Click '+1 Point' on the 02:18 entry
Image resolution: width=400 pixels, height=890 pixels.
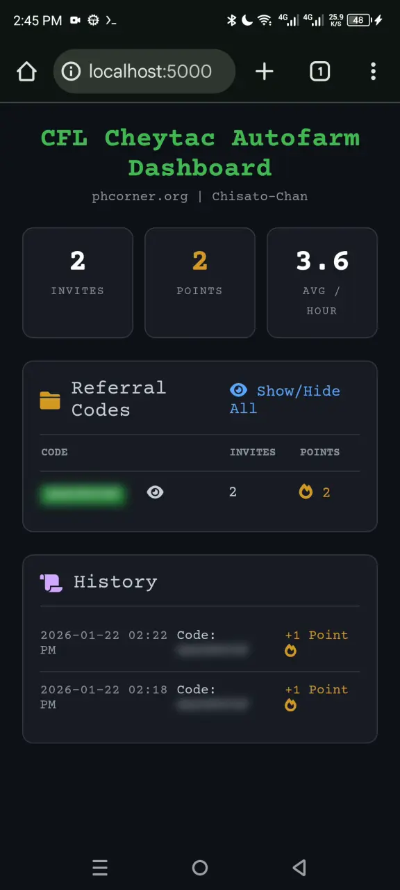(317, 689)
